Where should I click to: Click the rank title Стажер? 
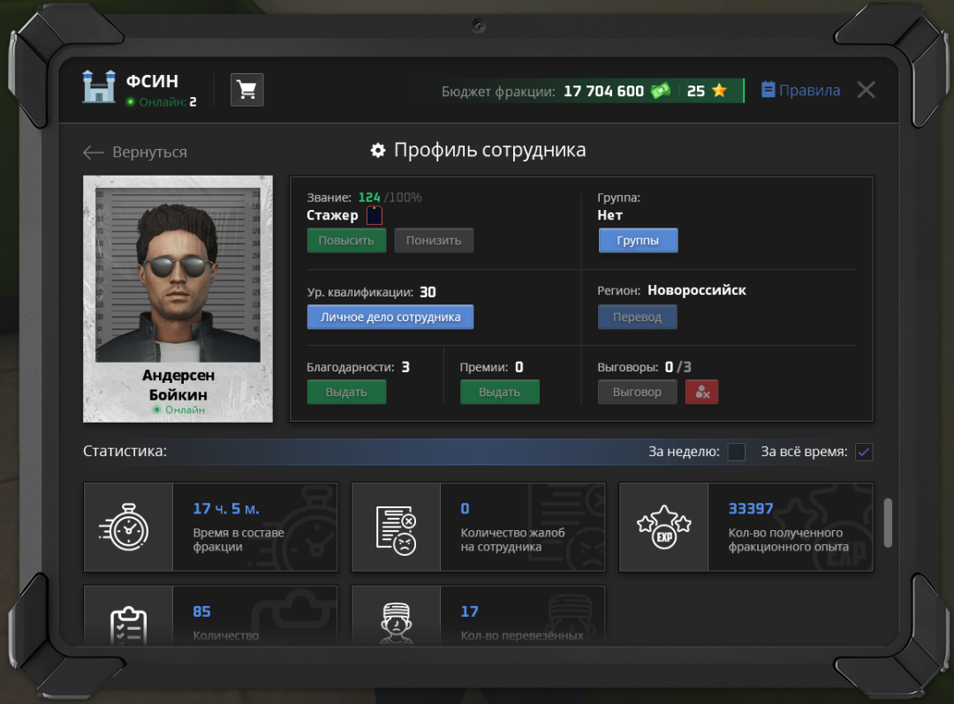point(332,215)
